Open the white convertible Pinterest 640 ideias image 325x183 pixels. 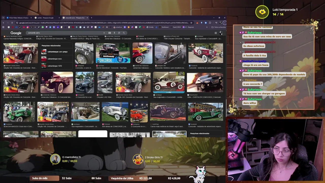point(115,112)
